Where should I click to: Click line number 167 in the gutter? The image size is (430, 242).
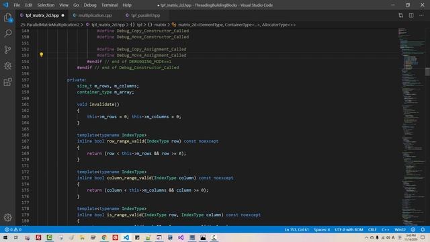[26, 141]
